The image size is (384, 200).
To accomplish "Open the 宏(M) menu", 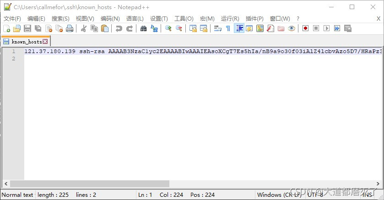I will pyautogui.click(x=207, y=19).
